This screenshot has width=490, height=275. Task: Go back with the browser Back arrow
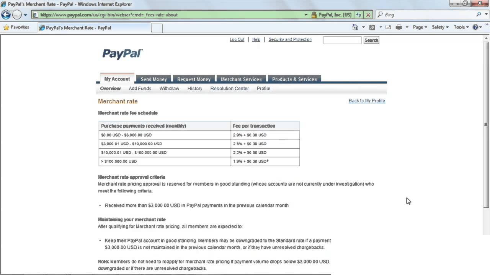[6, 15]
